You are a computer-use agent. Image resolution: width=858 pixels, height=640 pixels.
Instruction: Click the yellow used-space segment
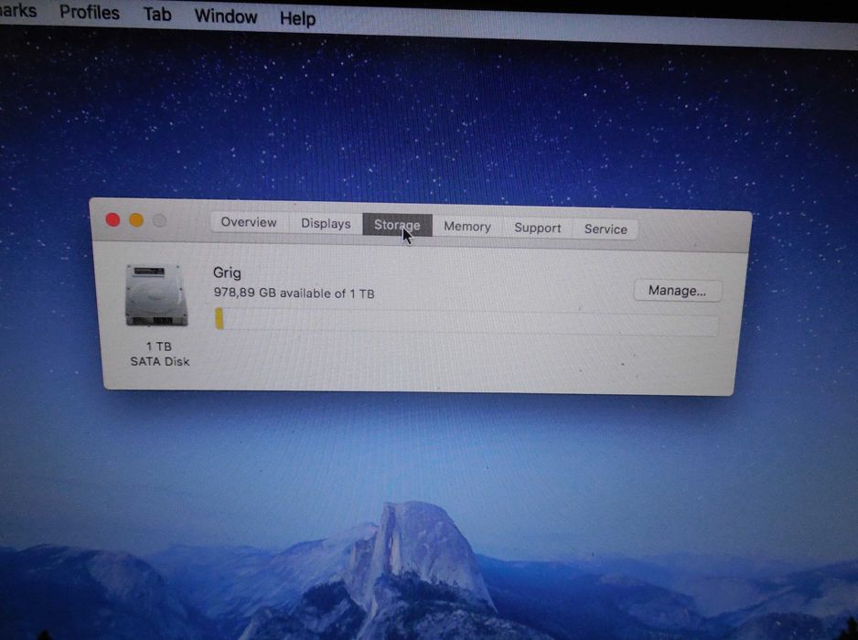click(220, 318)
